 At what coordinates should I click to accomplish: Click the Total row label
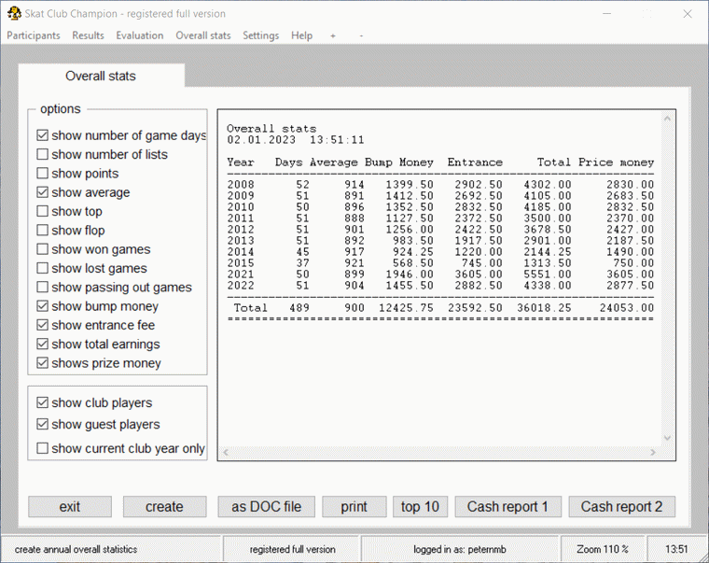click(251, 308)
